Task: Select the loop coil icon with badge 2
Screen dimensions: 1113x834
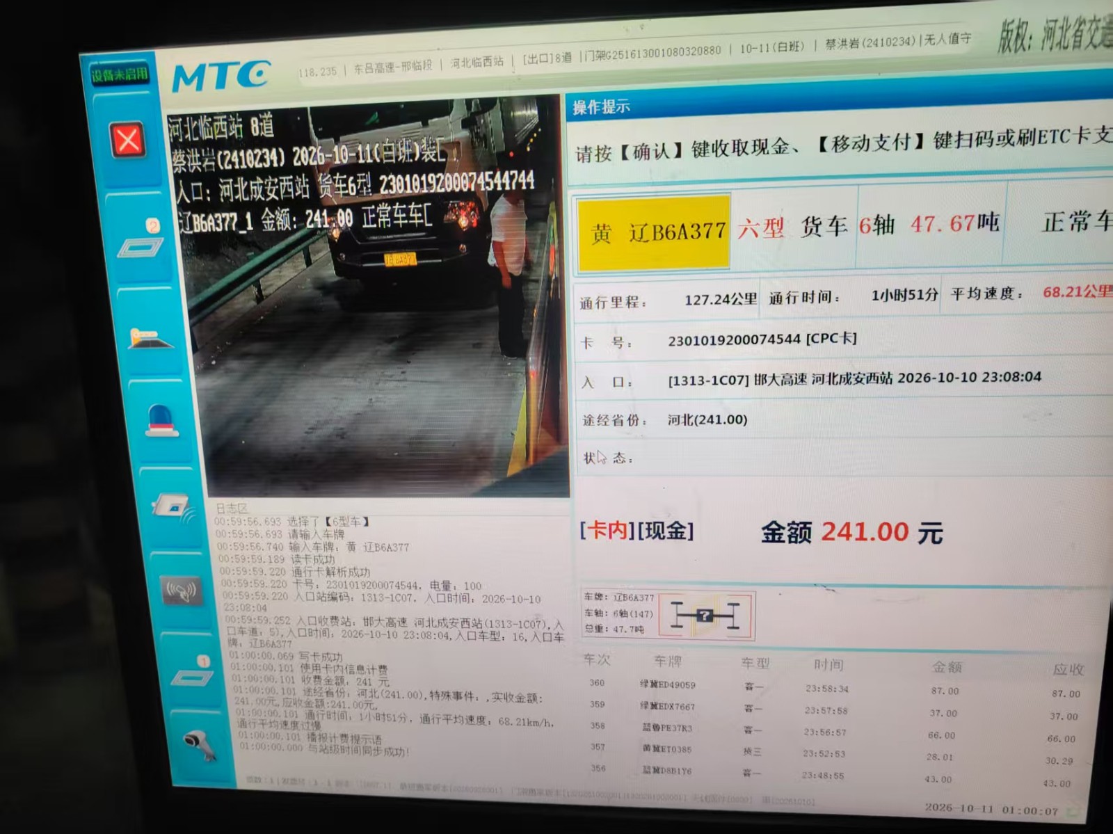Action: 141,239
